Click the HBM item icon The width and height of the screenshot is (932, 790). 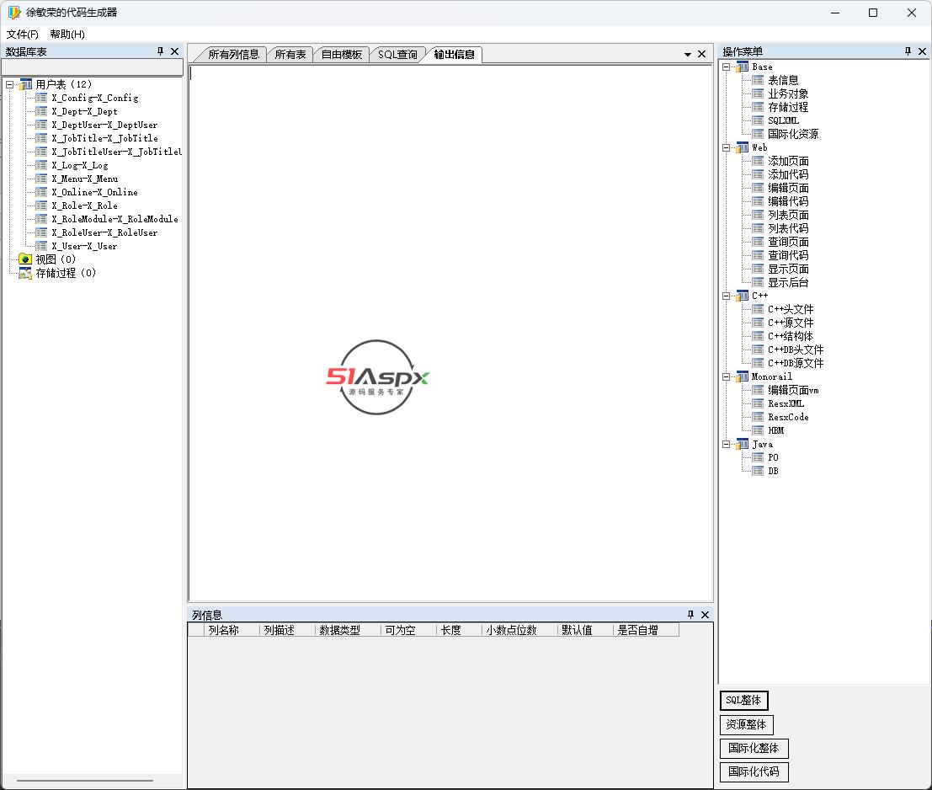758,430
